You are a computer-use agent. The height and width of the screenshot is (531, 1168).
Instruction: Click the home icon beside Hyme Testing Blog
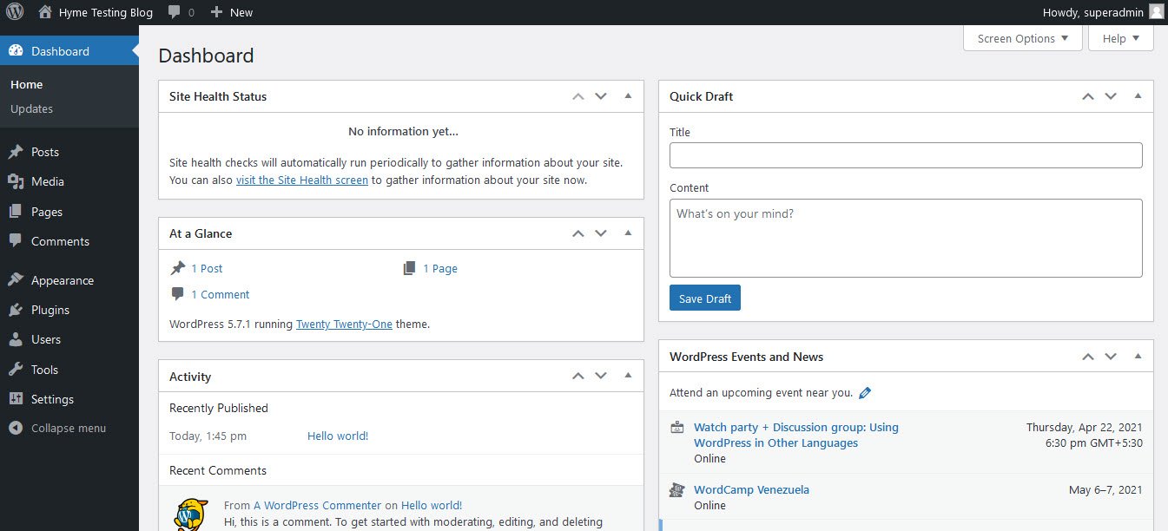45,12
